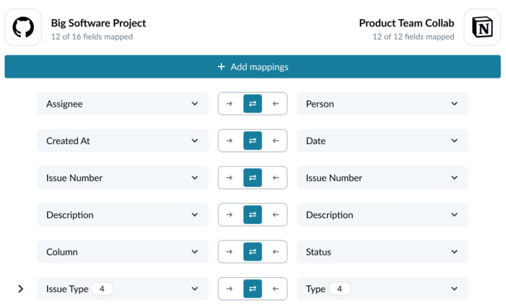Image resolution: width=506 pixels, height=306 pixels.
Task: Toggle two-way sync on Issue Type row
Action: [x=252, y=289]
